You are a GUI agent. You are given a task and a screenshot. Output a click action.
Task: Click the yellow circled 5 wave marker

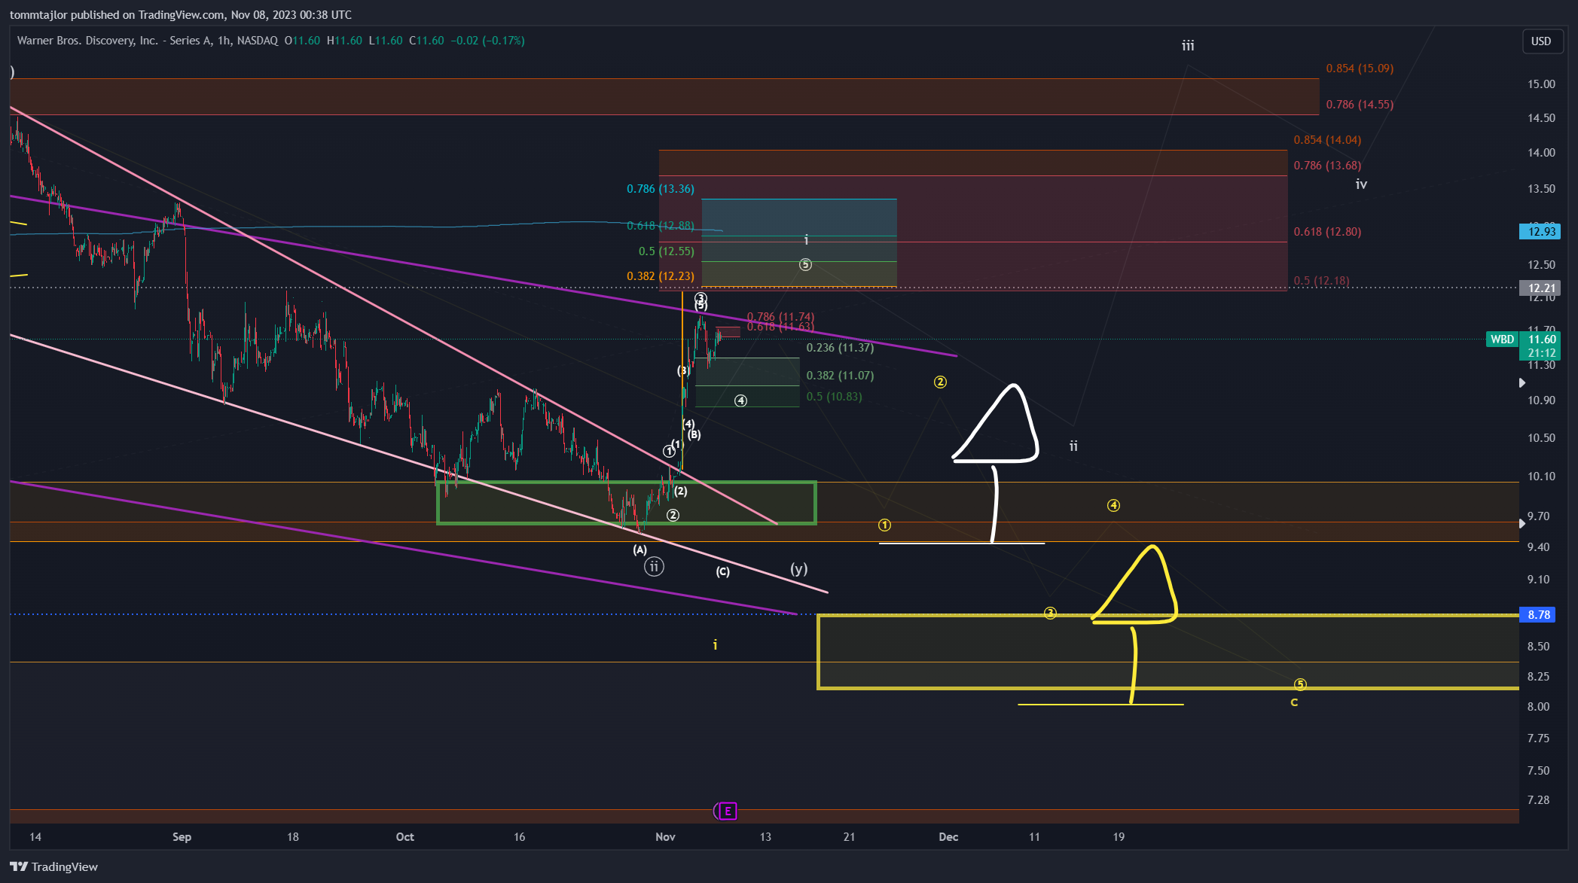pyautogui.click(x=1300, y=685)
